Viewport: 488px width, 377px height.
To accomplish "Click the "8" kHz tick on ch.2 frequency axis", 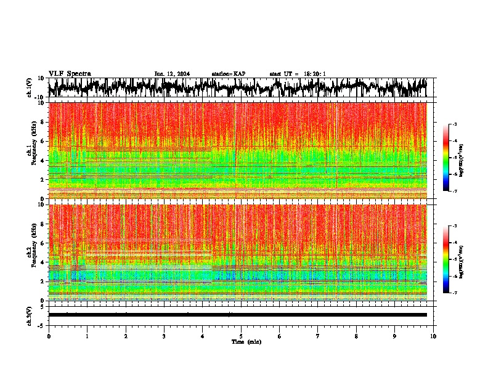I will (43, 224).
